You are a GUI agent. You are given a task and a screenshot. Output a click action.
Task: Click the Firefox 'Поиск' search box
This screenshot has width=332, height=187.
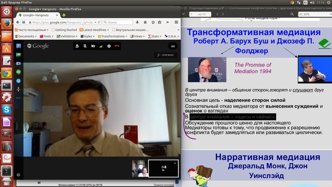(x=118, y=22)
